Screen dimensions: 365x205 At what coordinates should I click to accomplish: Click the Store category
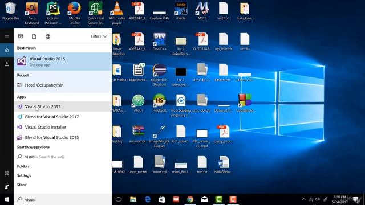[x=22, y=184]
